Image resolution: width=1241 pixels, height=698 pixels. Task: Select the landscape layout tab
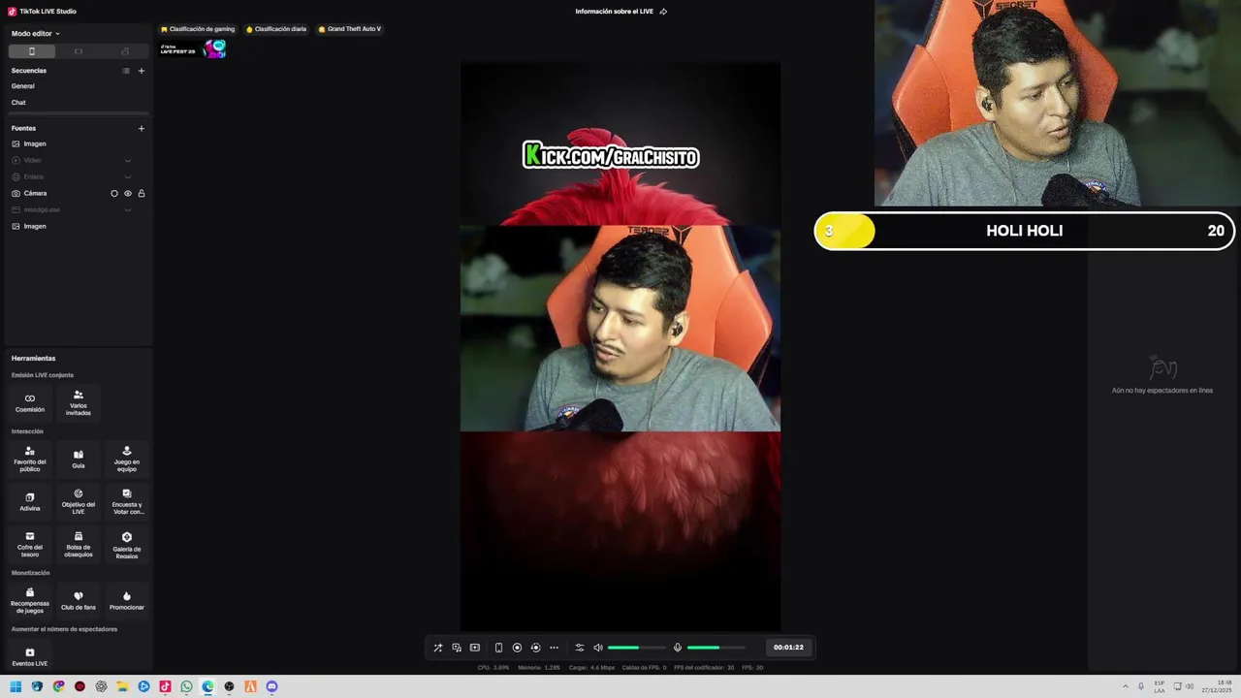coord(79,51)
